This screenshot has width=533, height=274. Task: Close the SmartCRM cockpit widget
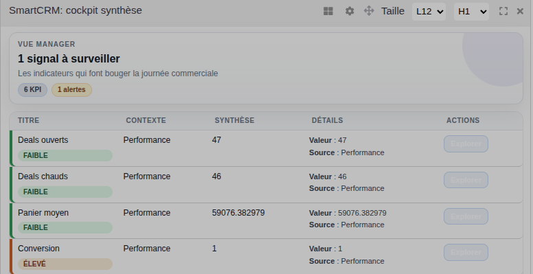coord(520,11)
